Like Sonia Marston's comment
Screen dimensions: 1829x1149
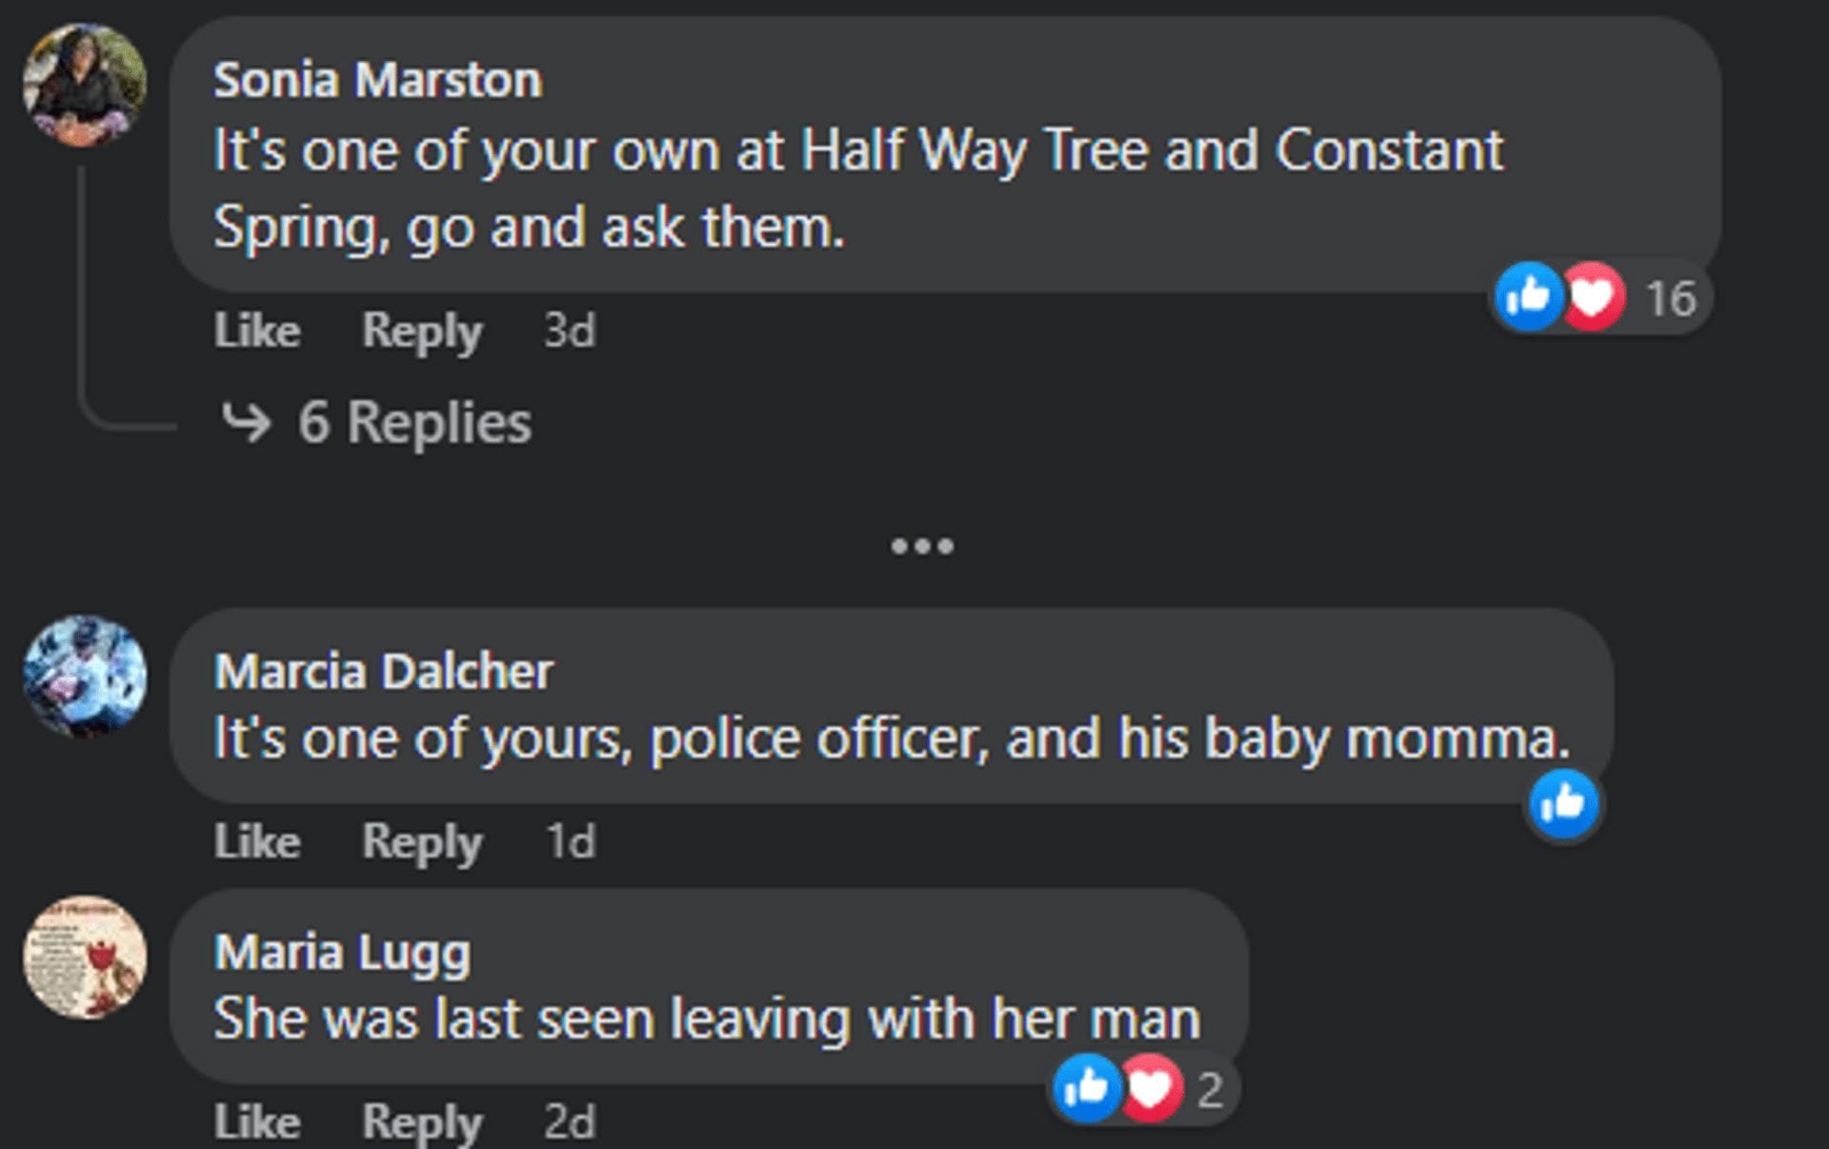pyautogui.click(x=257, y=331)
